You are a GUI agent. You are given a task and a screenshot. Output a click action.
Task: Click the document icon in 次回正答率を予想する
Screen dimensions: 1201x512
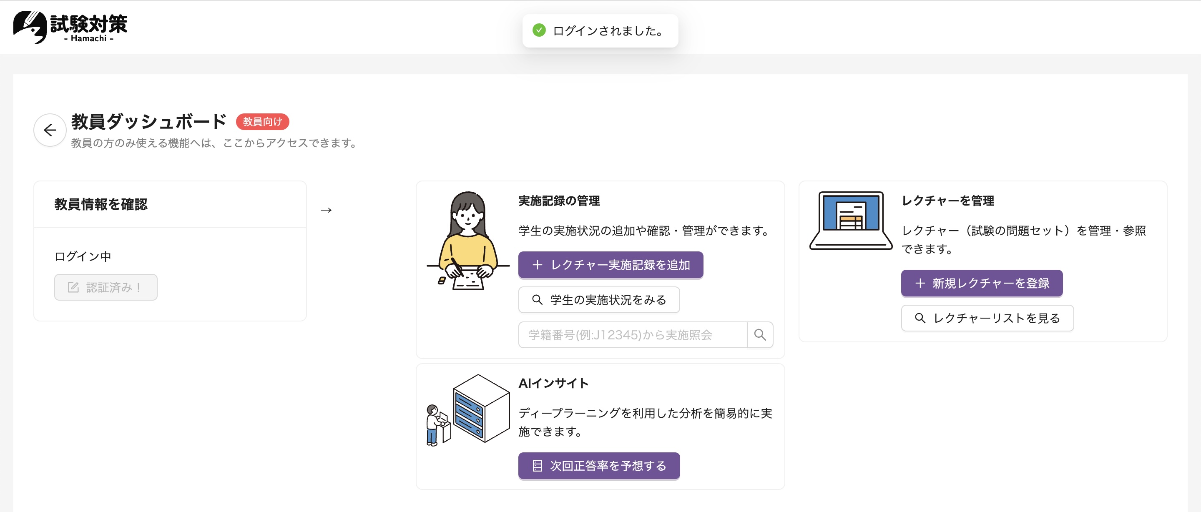[x=537, y=465]
